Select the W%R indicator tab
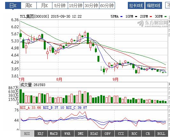Screen dimensions: 170x140 click(x=67, y=134)
